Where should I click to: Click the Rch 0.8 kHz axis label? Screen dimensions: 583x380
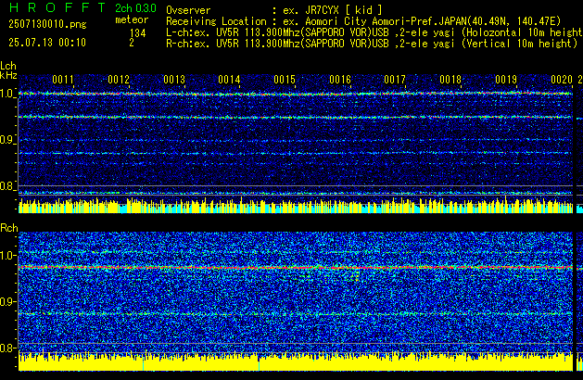point(7,348)
